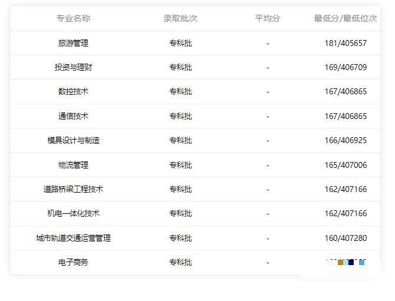The image size is (395, 301).
Task: Click the 录取批次 column header
Action: [180, 18]
